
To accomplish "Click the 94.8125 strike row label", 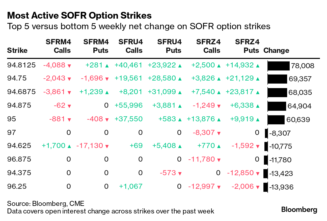I will coord(21,65).
